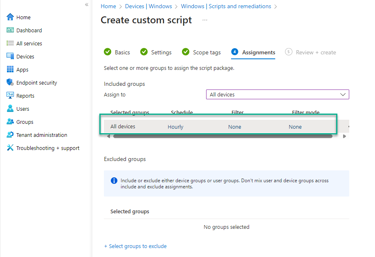This screenshot has width=375, height=257.
Task: Click Select groups to exclude link
Action: click(x=135, y=246)
